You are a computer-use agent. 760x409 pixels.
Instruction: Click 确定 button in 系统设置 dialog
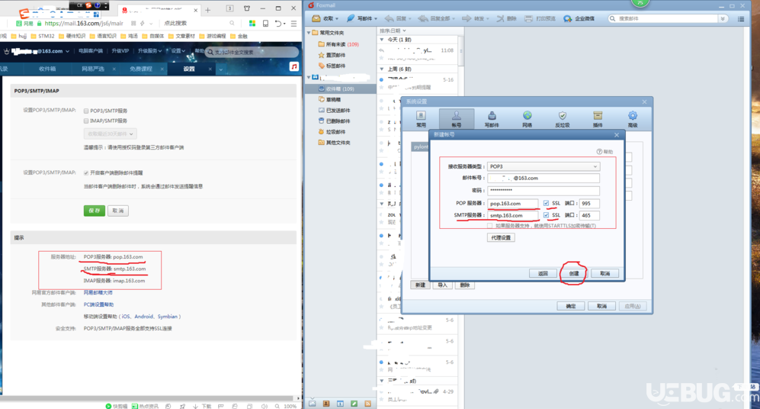571,306
